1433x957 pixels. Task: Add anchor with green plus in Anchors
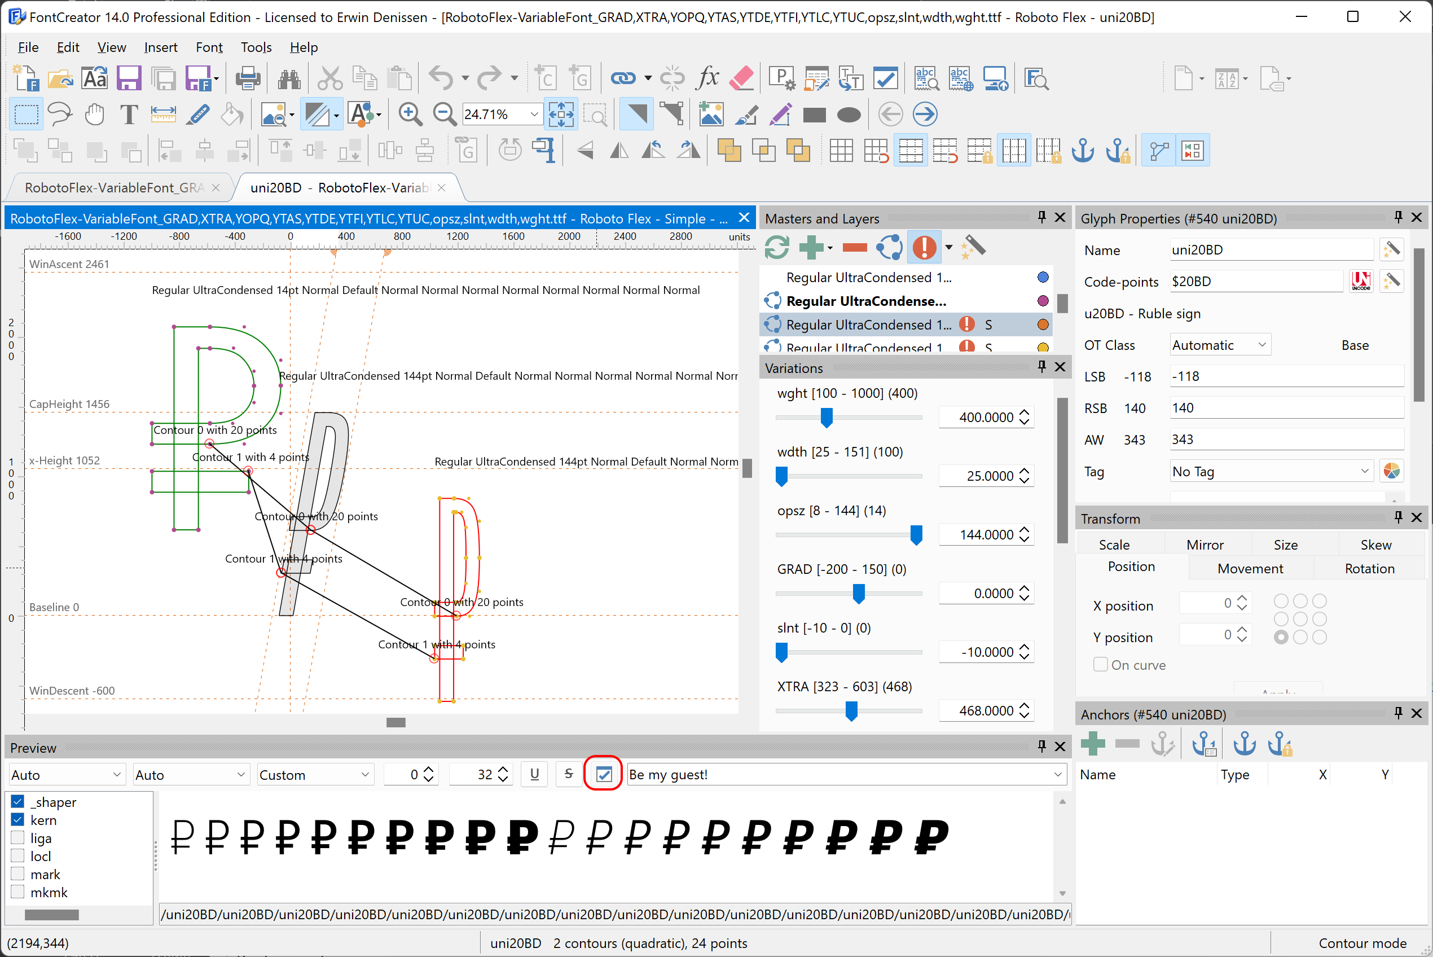click(1093, 743)
